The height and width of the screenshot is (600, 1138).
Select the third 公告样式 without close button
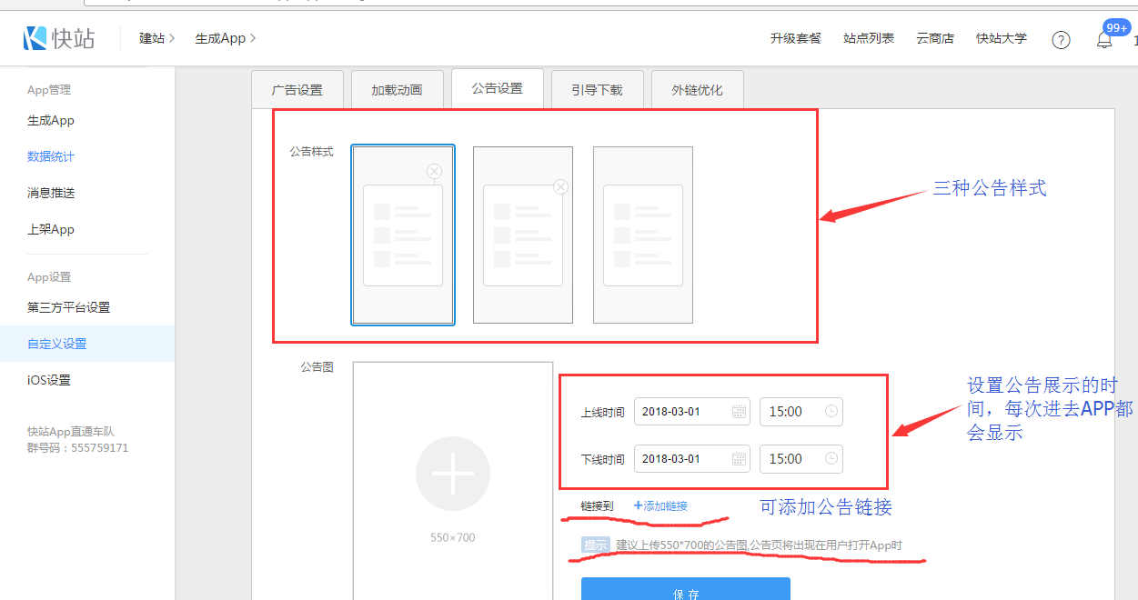coord(643,235)
